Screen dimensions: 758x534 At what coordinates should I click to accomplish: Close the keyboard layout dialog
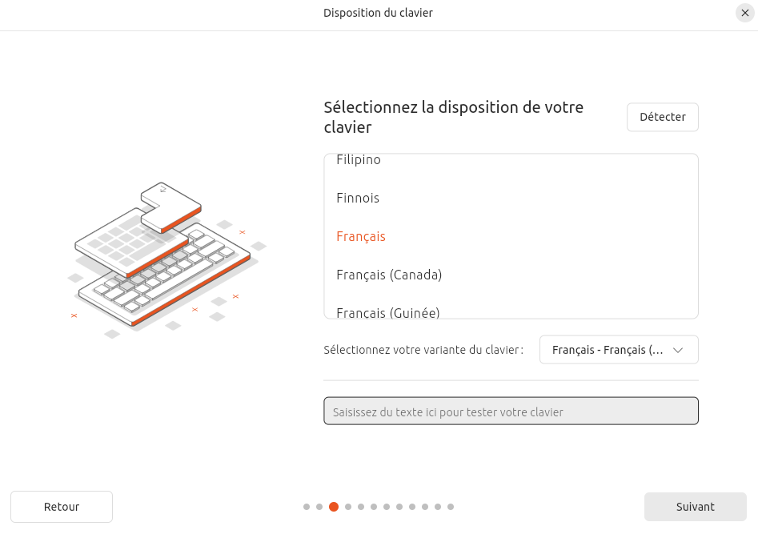point(744,13)
